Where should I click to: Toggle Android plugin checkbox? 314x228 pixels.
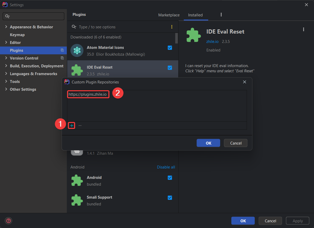pos(170,178)
